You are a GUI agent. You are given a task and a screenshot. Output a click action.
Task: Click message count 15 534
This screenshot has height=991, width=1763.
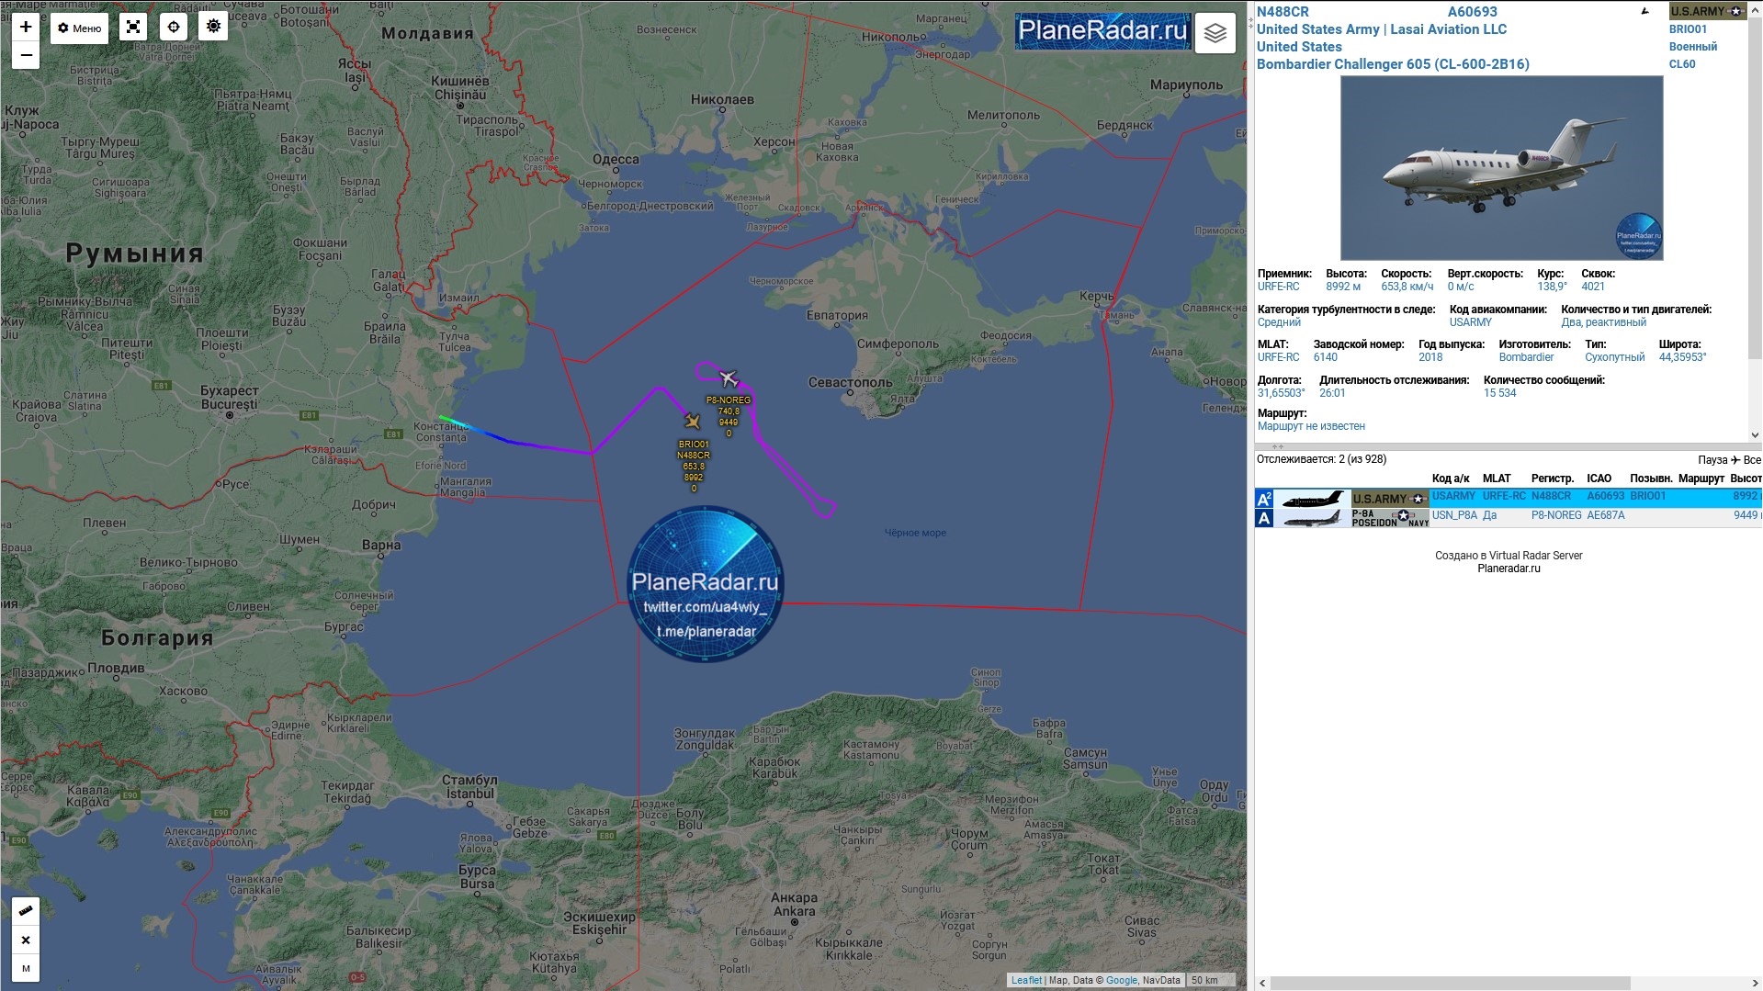tap(1500, 393)
